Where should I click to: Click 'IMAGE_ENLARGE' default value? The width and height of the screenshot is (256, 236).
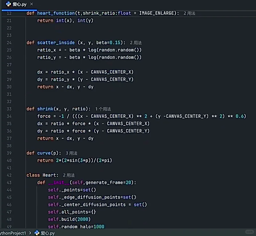point(156,13)
